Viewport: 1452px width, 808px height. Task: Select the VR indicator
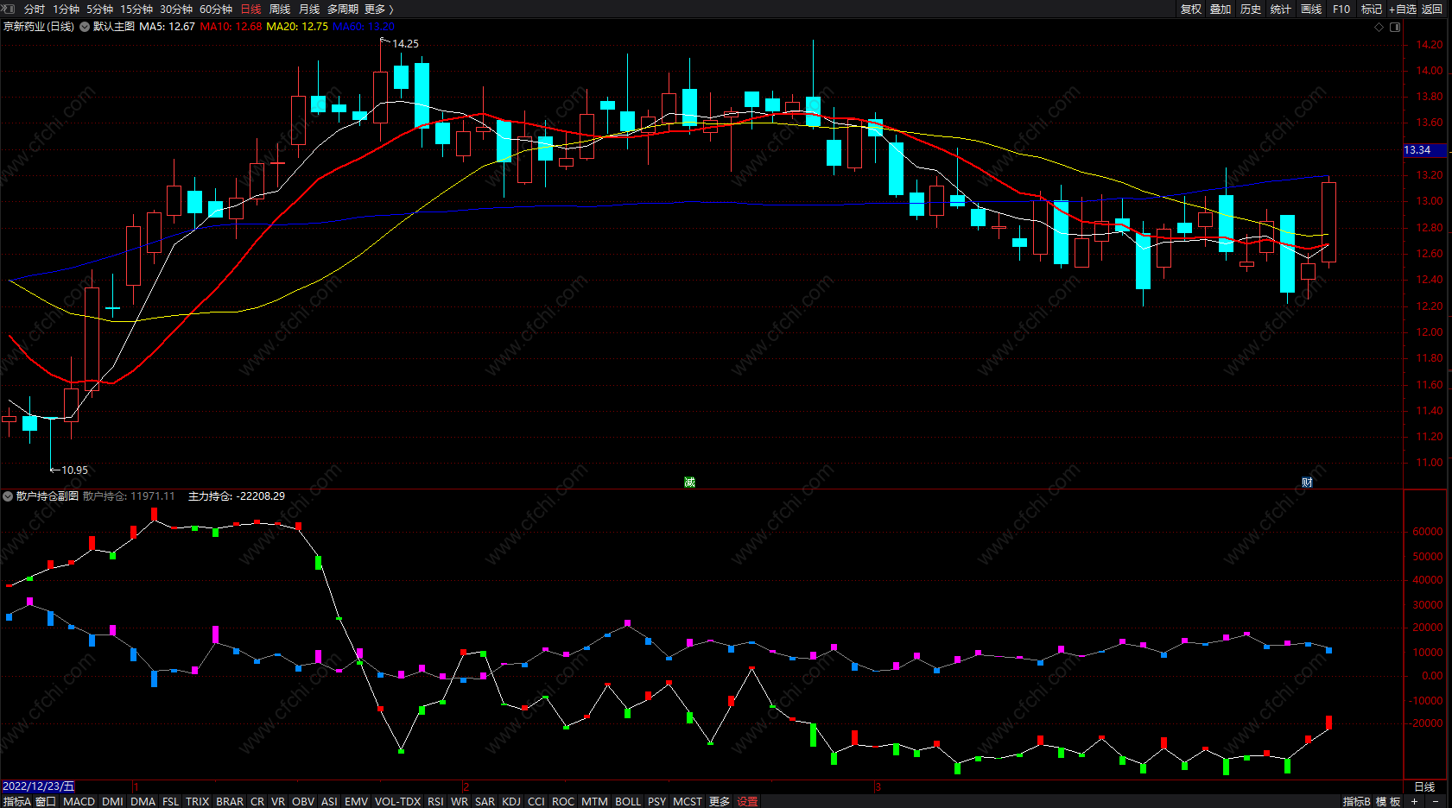point(278,802)
